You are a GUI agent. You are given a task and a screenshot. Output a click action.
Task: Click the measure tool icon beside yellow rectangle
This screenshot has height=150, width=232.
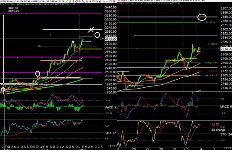(x=97, y=1)
